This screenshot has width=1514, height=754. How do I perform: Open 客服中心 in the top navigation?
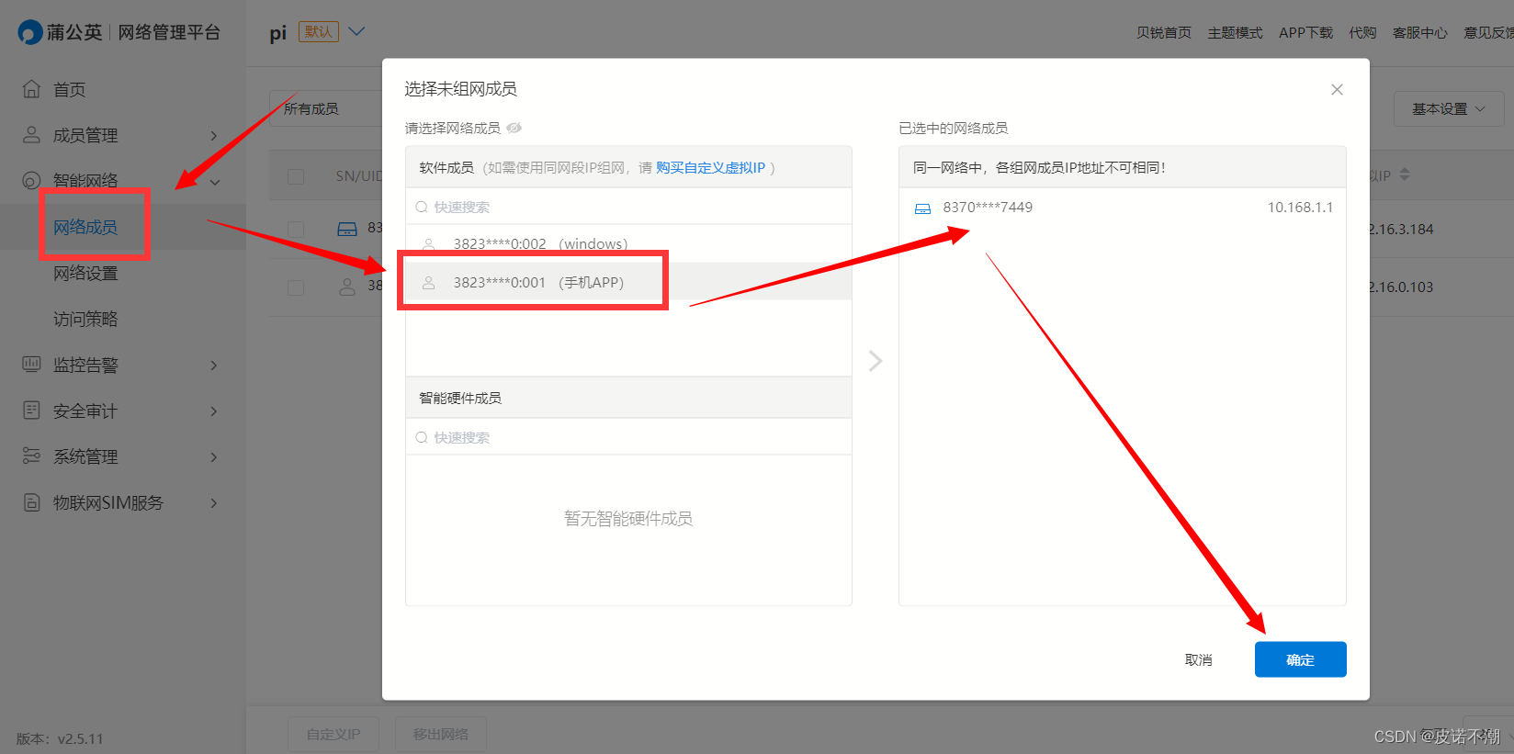[1419, 32]
